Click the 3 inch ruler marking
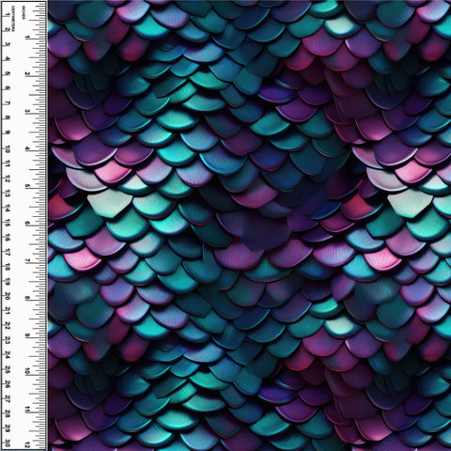 tap(27, 111)
